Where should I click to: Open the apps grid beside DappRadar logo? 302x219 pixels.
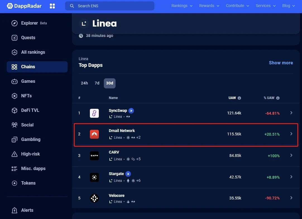point(52,6)
